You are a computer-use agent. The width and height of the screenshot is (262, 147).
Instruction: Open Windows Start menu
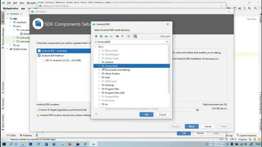4,144
